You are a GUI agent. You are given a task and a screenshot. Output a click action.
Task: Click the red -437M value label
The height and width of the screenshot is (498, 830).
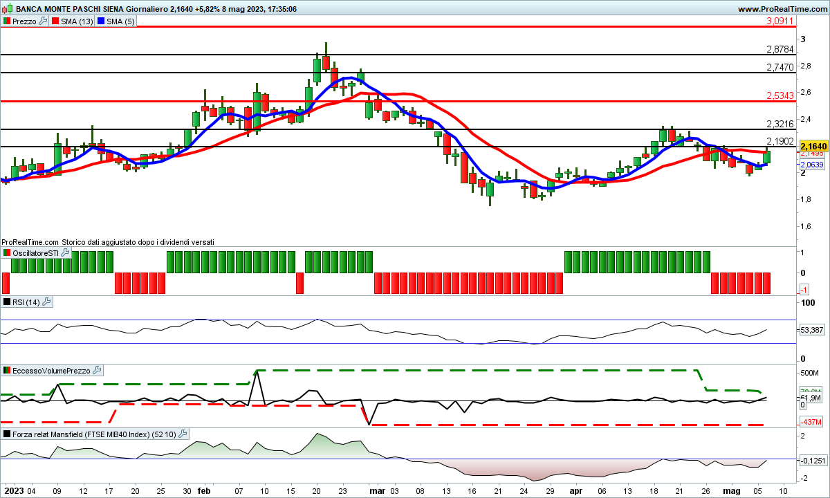pos(811,422)
